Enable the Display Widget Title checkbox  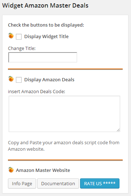19,37
